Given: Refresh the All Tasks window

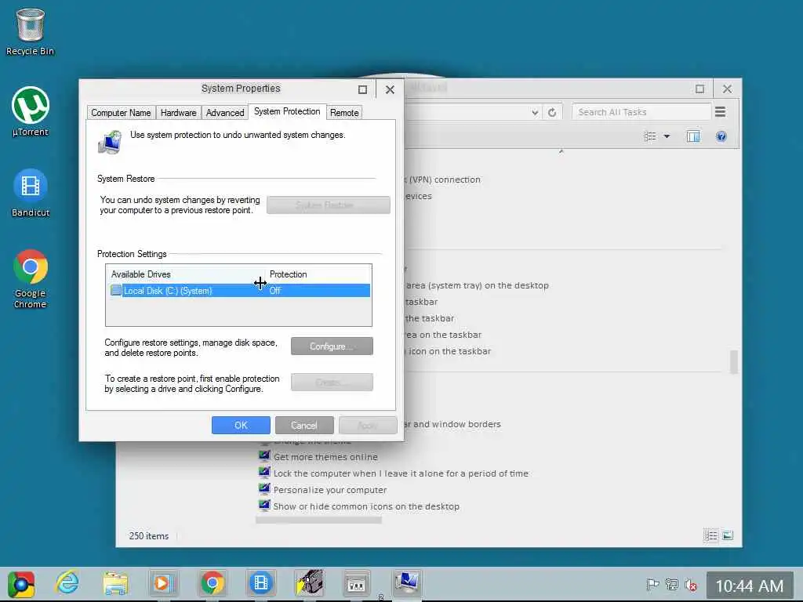Looking at the screenshot, I should [x=552, y=112].
